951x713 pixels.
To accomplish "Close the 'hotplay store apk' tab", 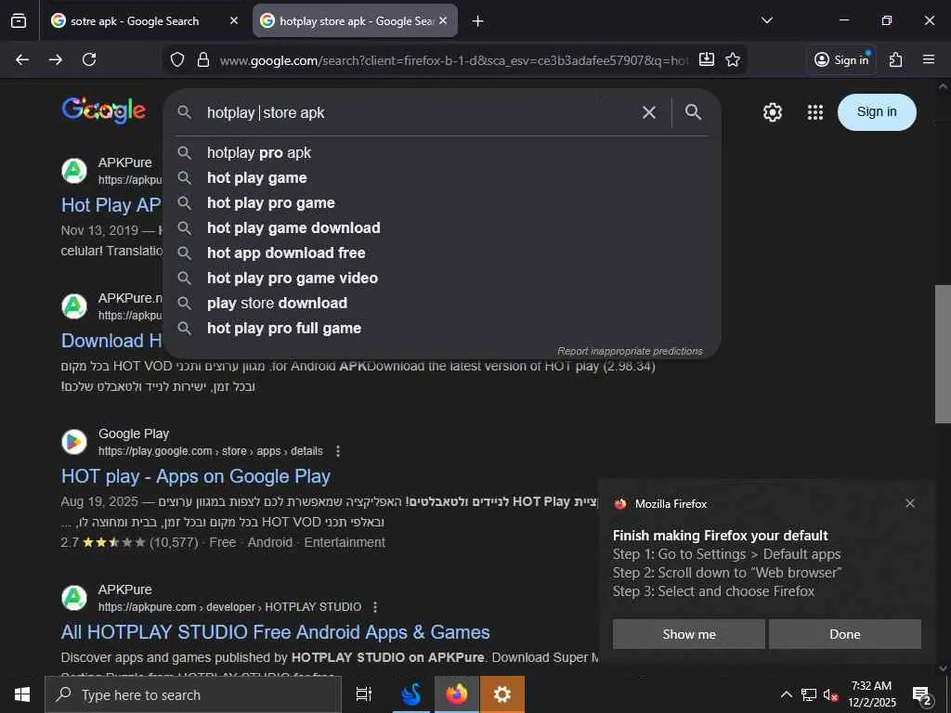I will click(443, 20).
